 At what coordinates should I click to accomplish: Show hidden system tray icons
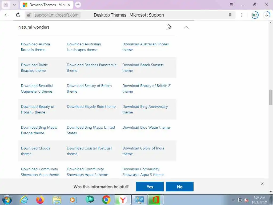[x=233, y=200]
